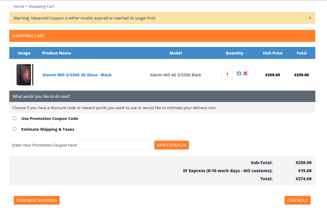Click the Use Promotion Coupon Code label
The height and width of the screenshot is (212, 327).
pos(50,118)
